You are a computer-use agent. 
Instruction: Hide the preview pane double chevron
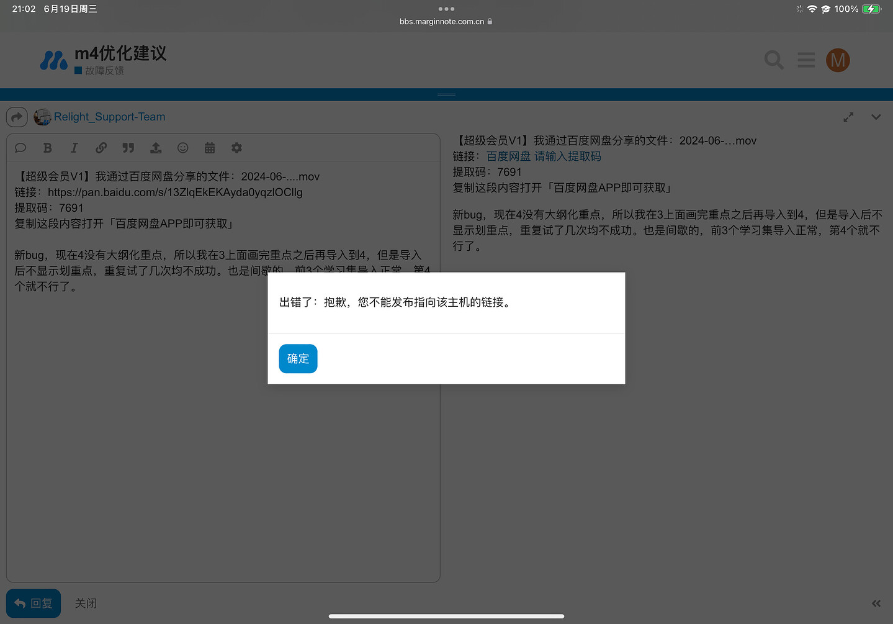[876, 604]
